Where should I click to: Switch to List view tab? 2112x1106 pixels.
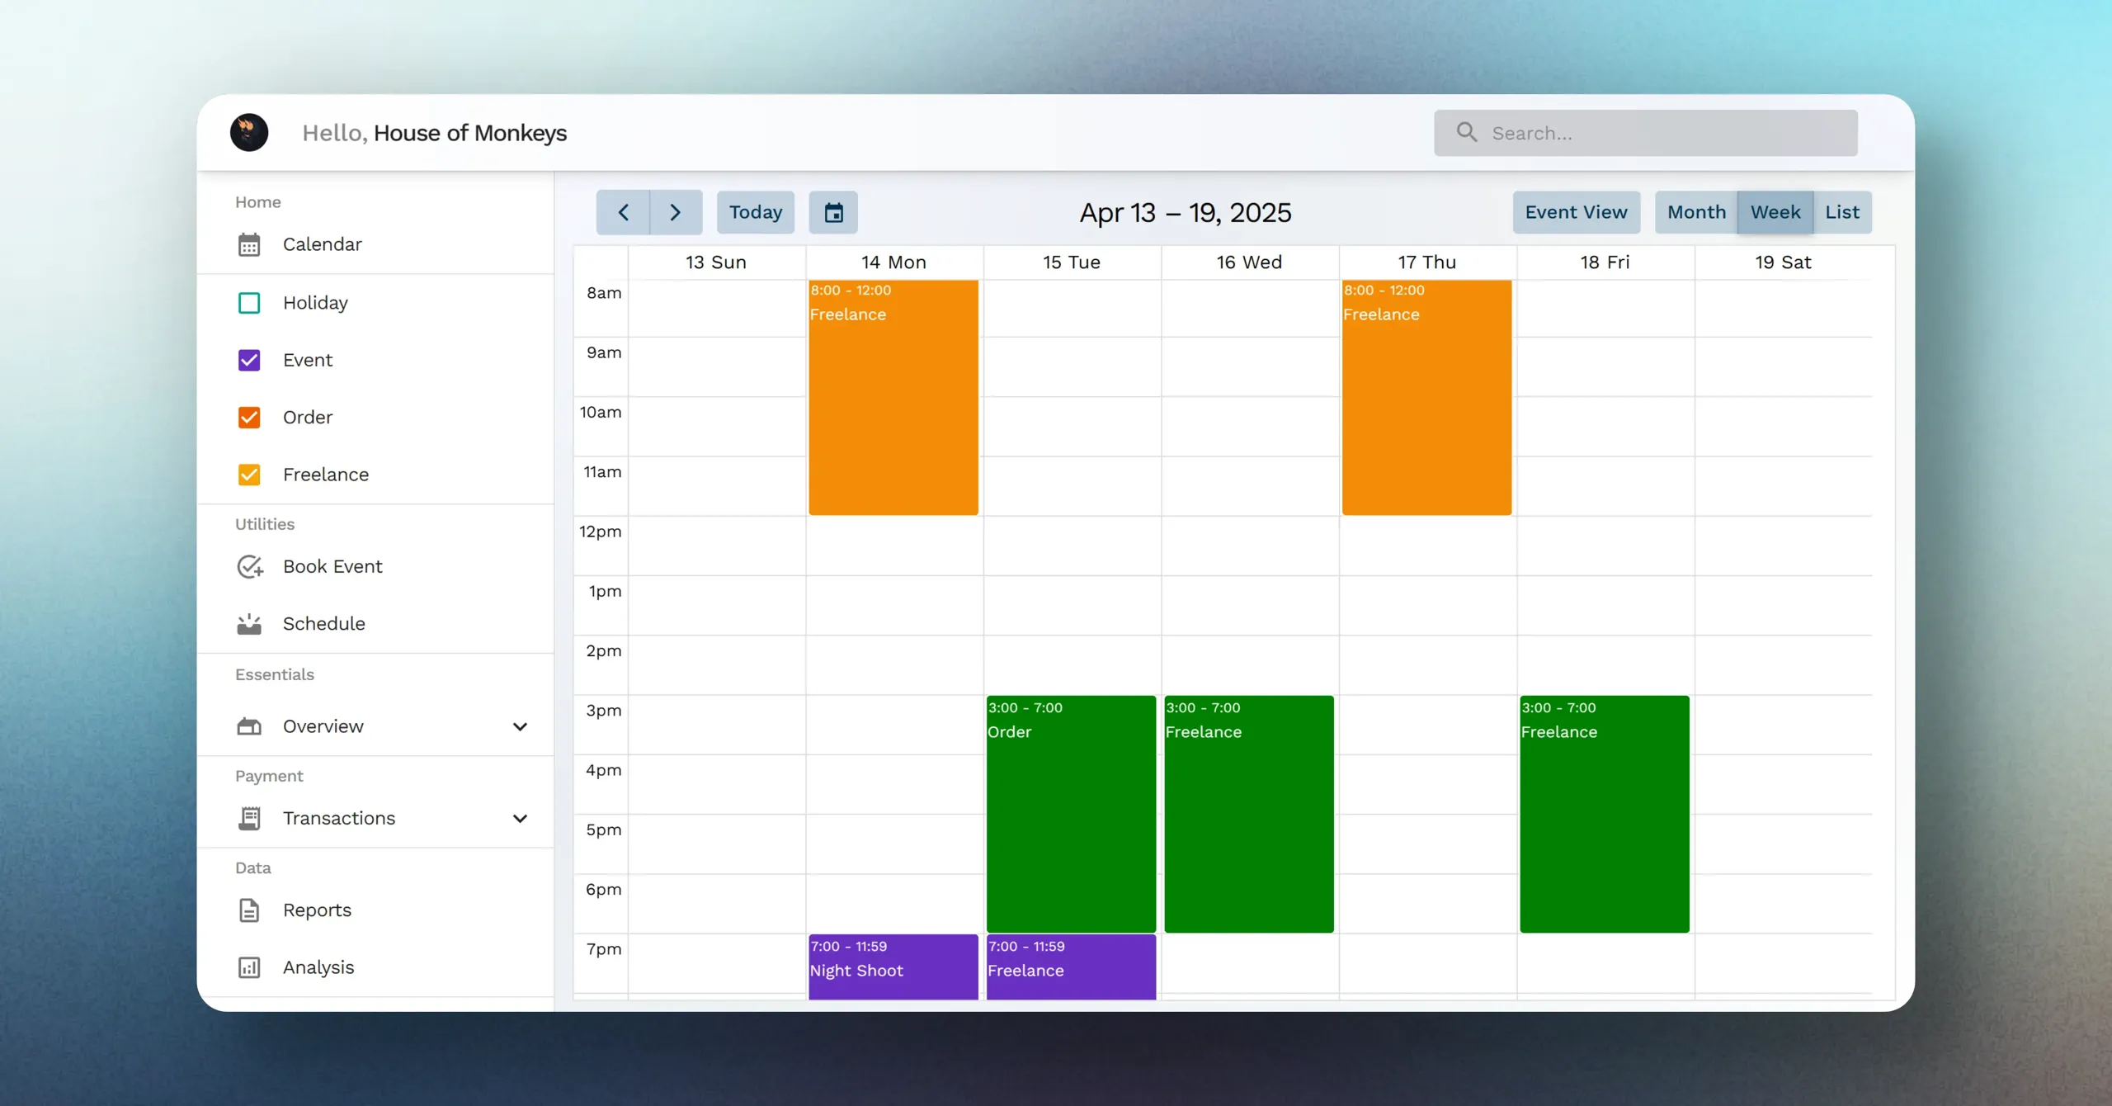pos(1841,212)
